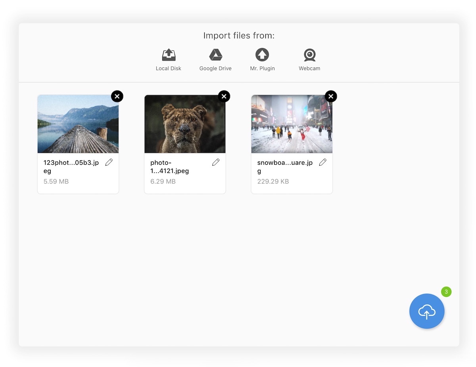
Task: Select the file name 123phot...05b3.jpeg
Action: [x=71, y=167]
